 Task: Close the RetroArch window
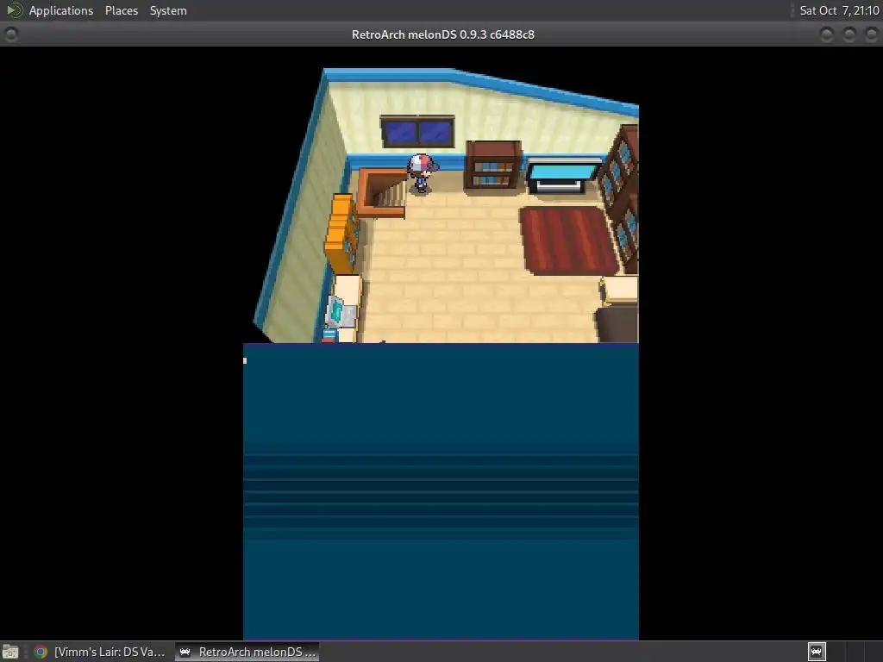click(x=871, y=34)
